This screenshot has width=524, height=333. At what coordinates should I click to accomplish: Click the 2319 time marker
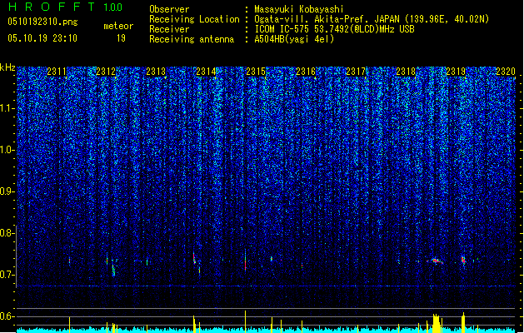[x=456, y=72]
